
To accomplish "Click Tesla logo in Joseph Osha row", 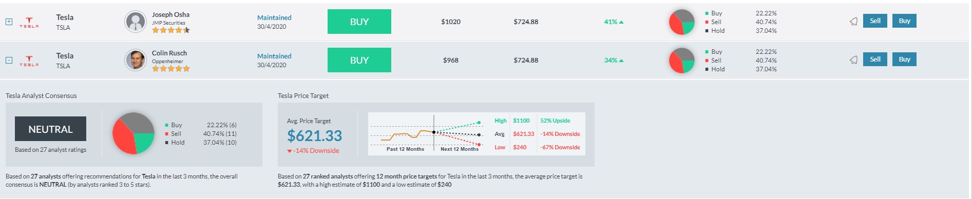I will point(29,23).
